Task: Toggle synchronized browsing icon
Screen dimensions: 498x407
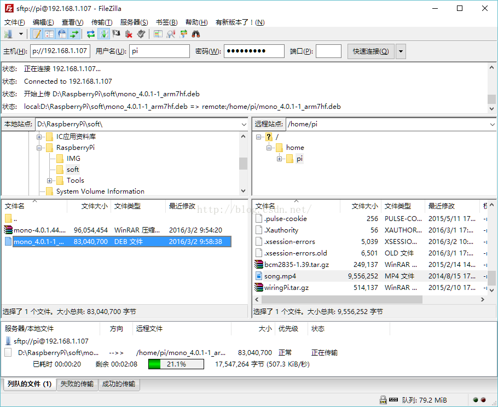Action: coord(183,34)
